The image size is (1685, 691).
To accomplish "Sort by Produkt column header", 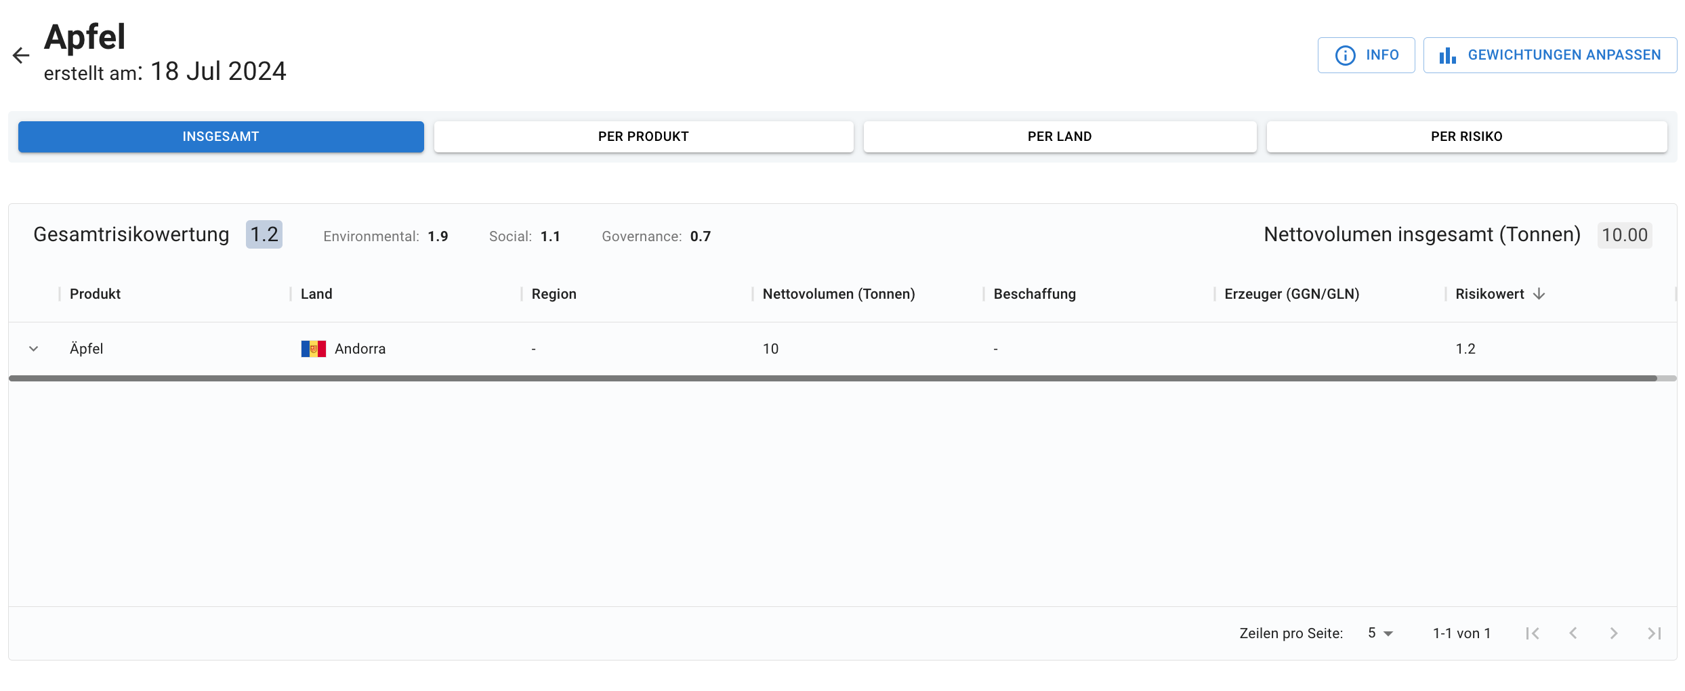I will pyautogui.click(x=95, y=294).
